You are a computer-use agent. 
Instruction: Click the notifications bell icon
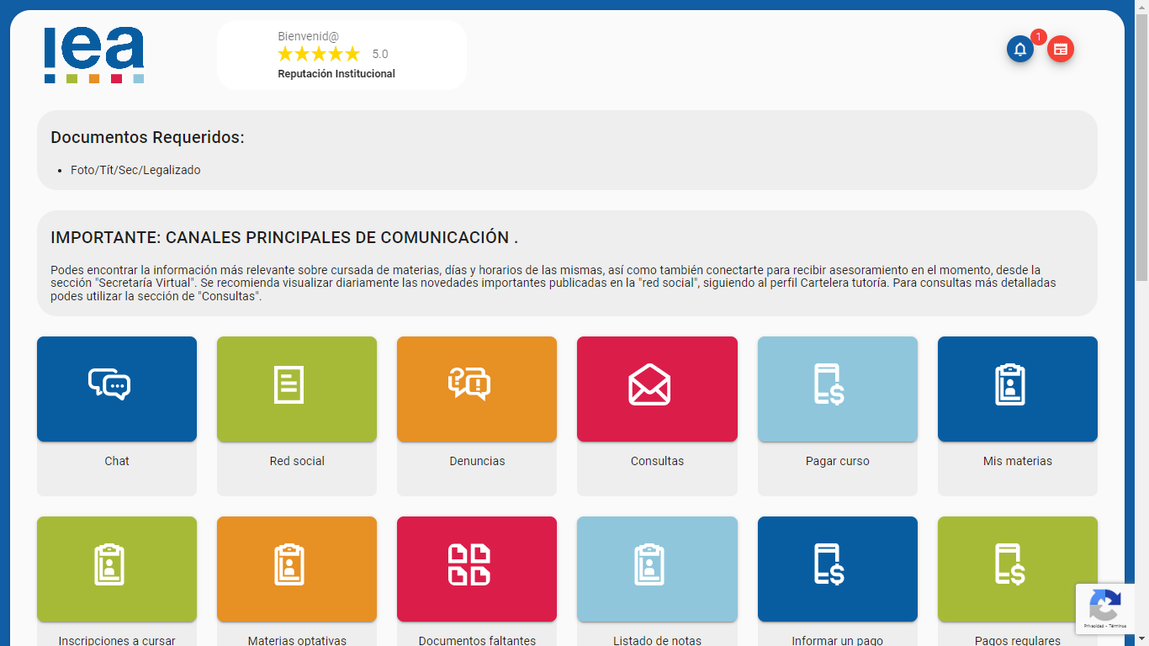pyautogui.click(x=1020, y=49)
